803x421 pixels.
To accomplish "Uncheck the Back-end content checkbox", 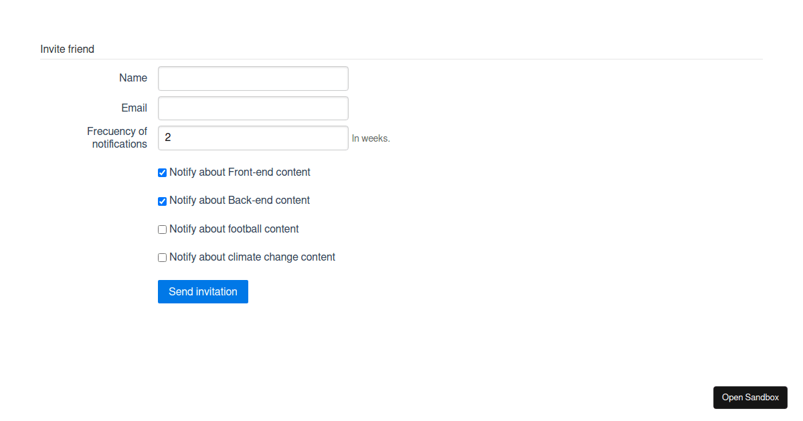I will [x=162, y=201].
